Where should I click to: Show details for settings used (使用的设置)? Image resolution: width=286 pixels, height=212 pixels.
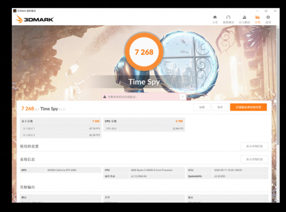pos(255,146)
